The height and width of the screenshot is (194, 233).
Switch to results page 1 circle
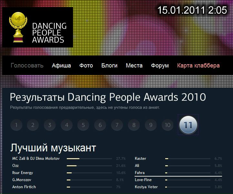pyautogui.click(x=16, y=125)
